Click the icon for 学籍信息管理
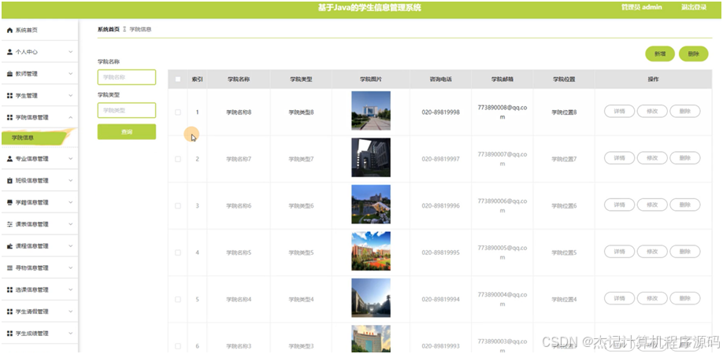 9,202
